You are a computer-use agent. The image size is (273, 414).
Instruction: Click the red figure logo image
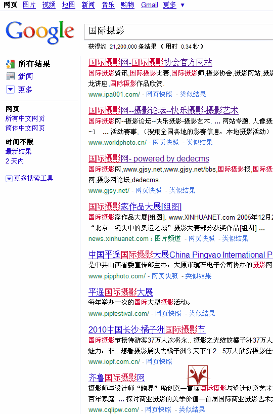tap(198, 376)
